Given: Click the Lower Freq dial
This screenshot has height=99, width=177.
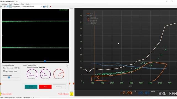Looking at the screenshot, I should pos(32,74).
